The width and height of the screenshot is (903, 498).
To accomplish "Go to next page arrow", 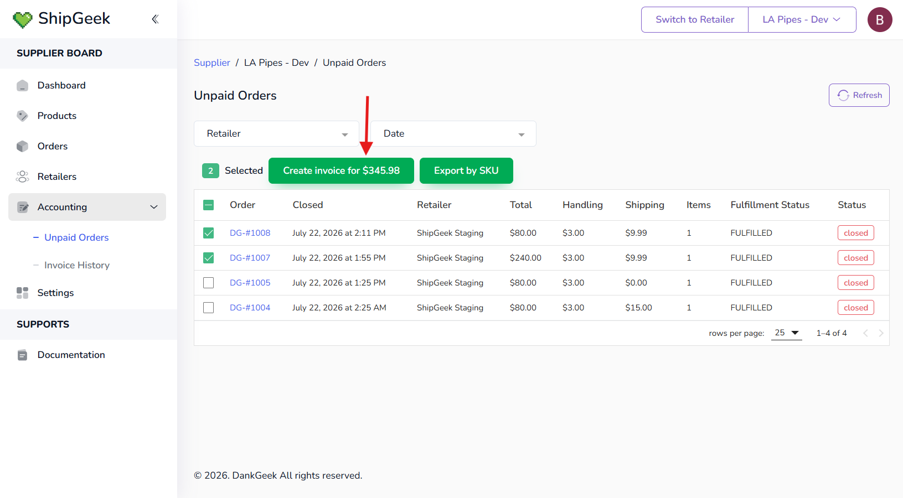I will pos(881,333).
